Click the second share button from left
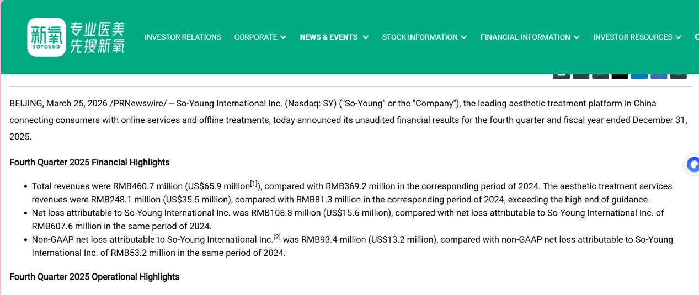This screenshot has height=295, width=699. coord(580,75)
